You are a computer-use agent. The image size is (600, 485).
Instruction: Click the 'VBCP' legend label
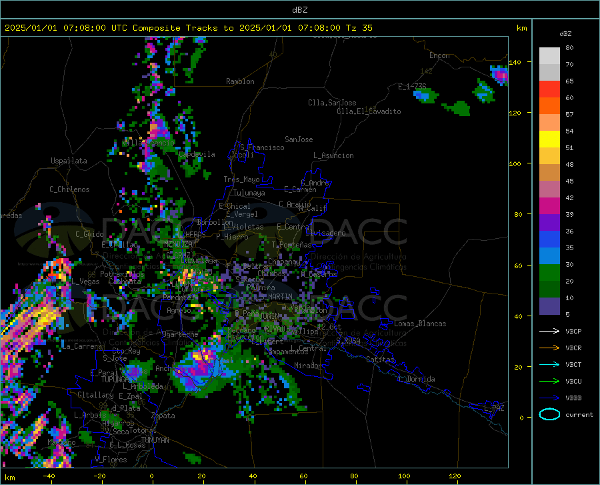point(573,331)
